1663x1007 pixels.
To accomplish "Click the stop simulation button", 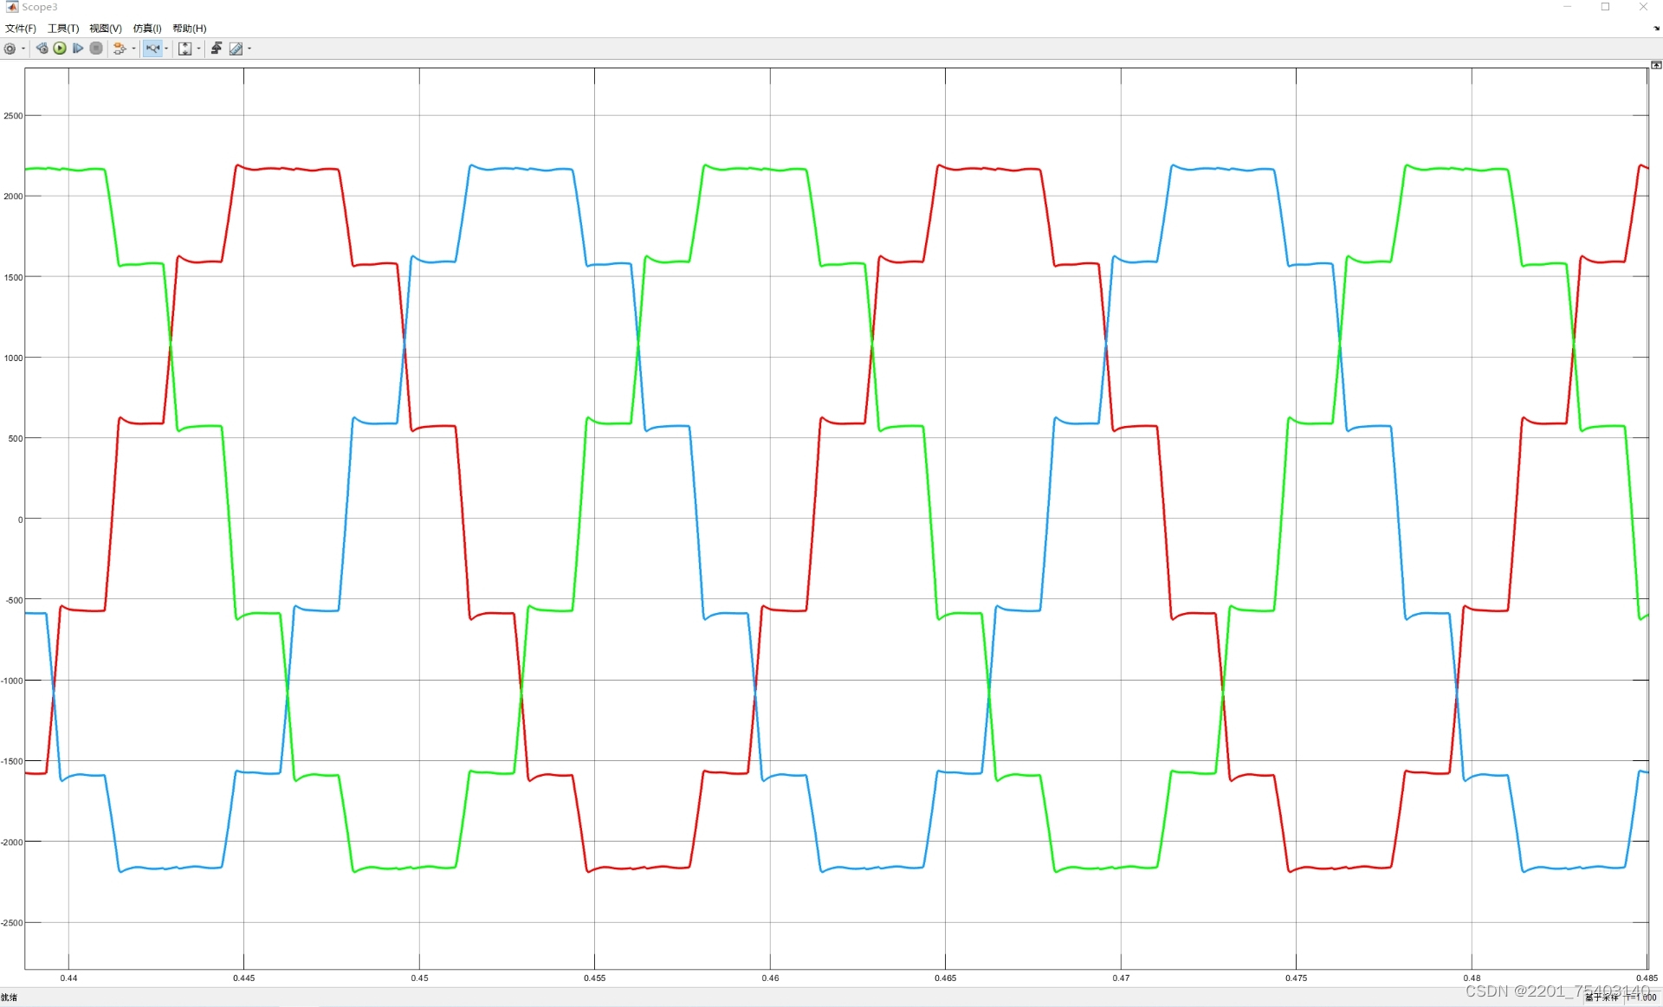I will [96, 48].
